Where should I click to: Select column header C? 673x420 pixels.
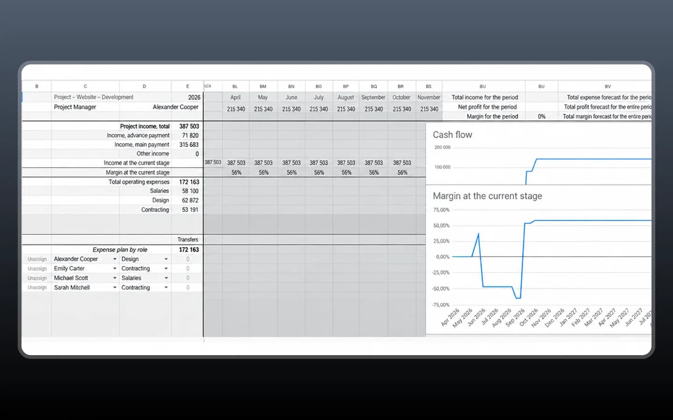coord(85,86)
